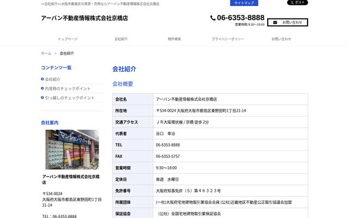The height and width of the screenshot is (218, 349).
Task: Click sidebar company name under photo
Action: 71,179
